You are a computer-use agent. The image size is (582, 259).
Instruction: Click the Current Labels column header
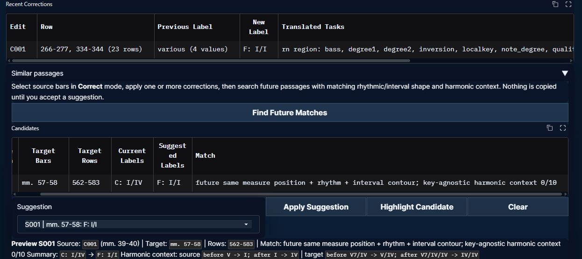(x=132, y=155)
